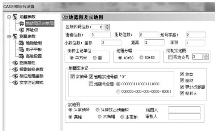Viewport: 217px width, 132px height.
Task: Click the 地籍参数 tree node icon
Action: [x=15, y=17]
